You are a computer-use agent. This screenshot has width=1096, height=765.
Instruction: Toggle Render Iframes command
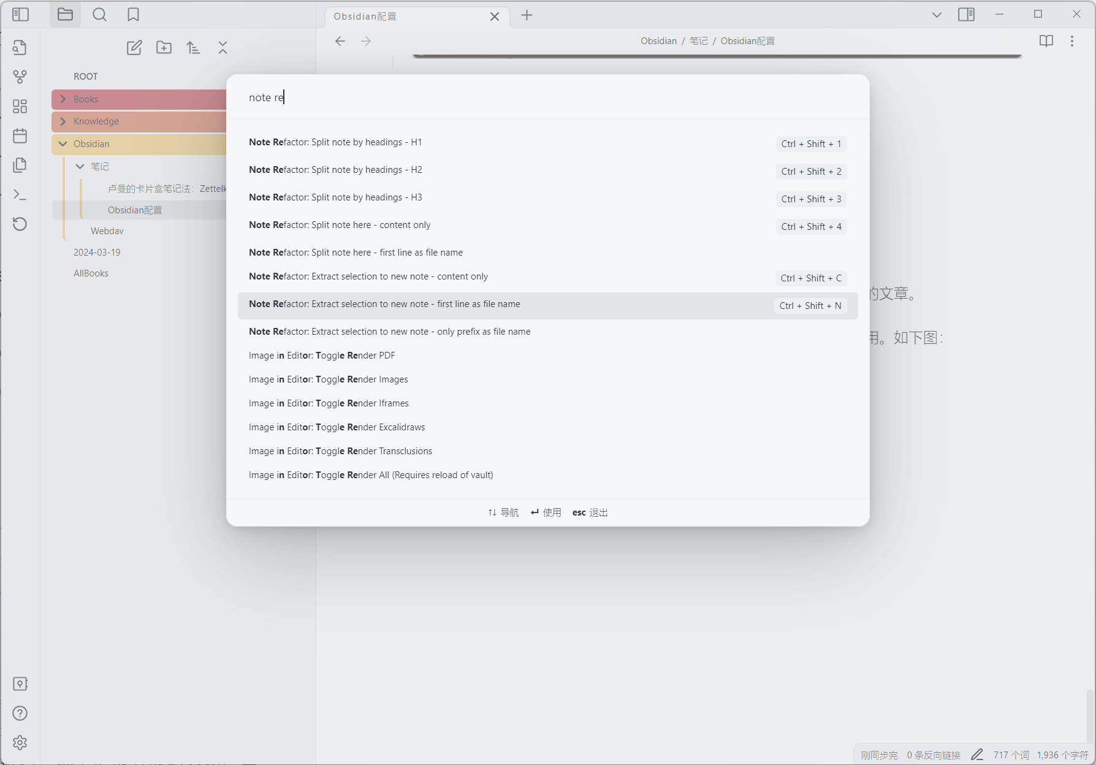pyautogui.click(x=547, y=403)
